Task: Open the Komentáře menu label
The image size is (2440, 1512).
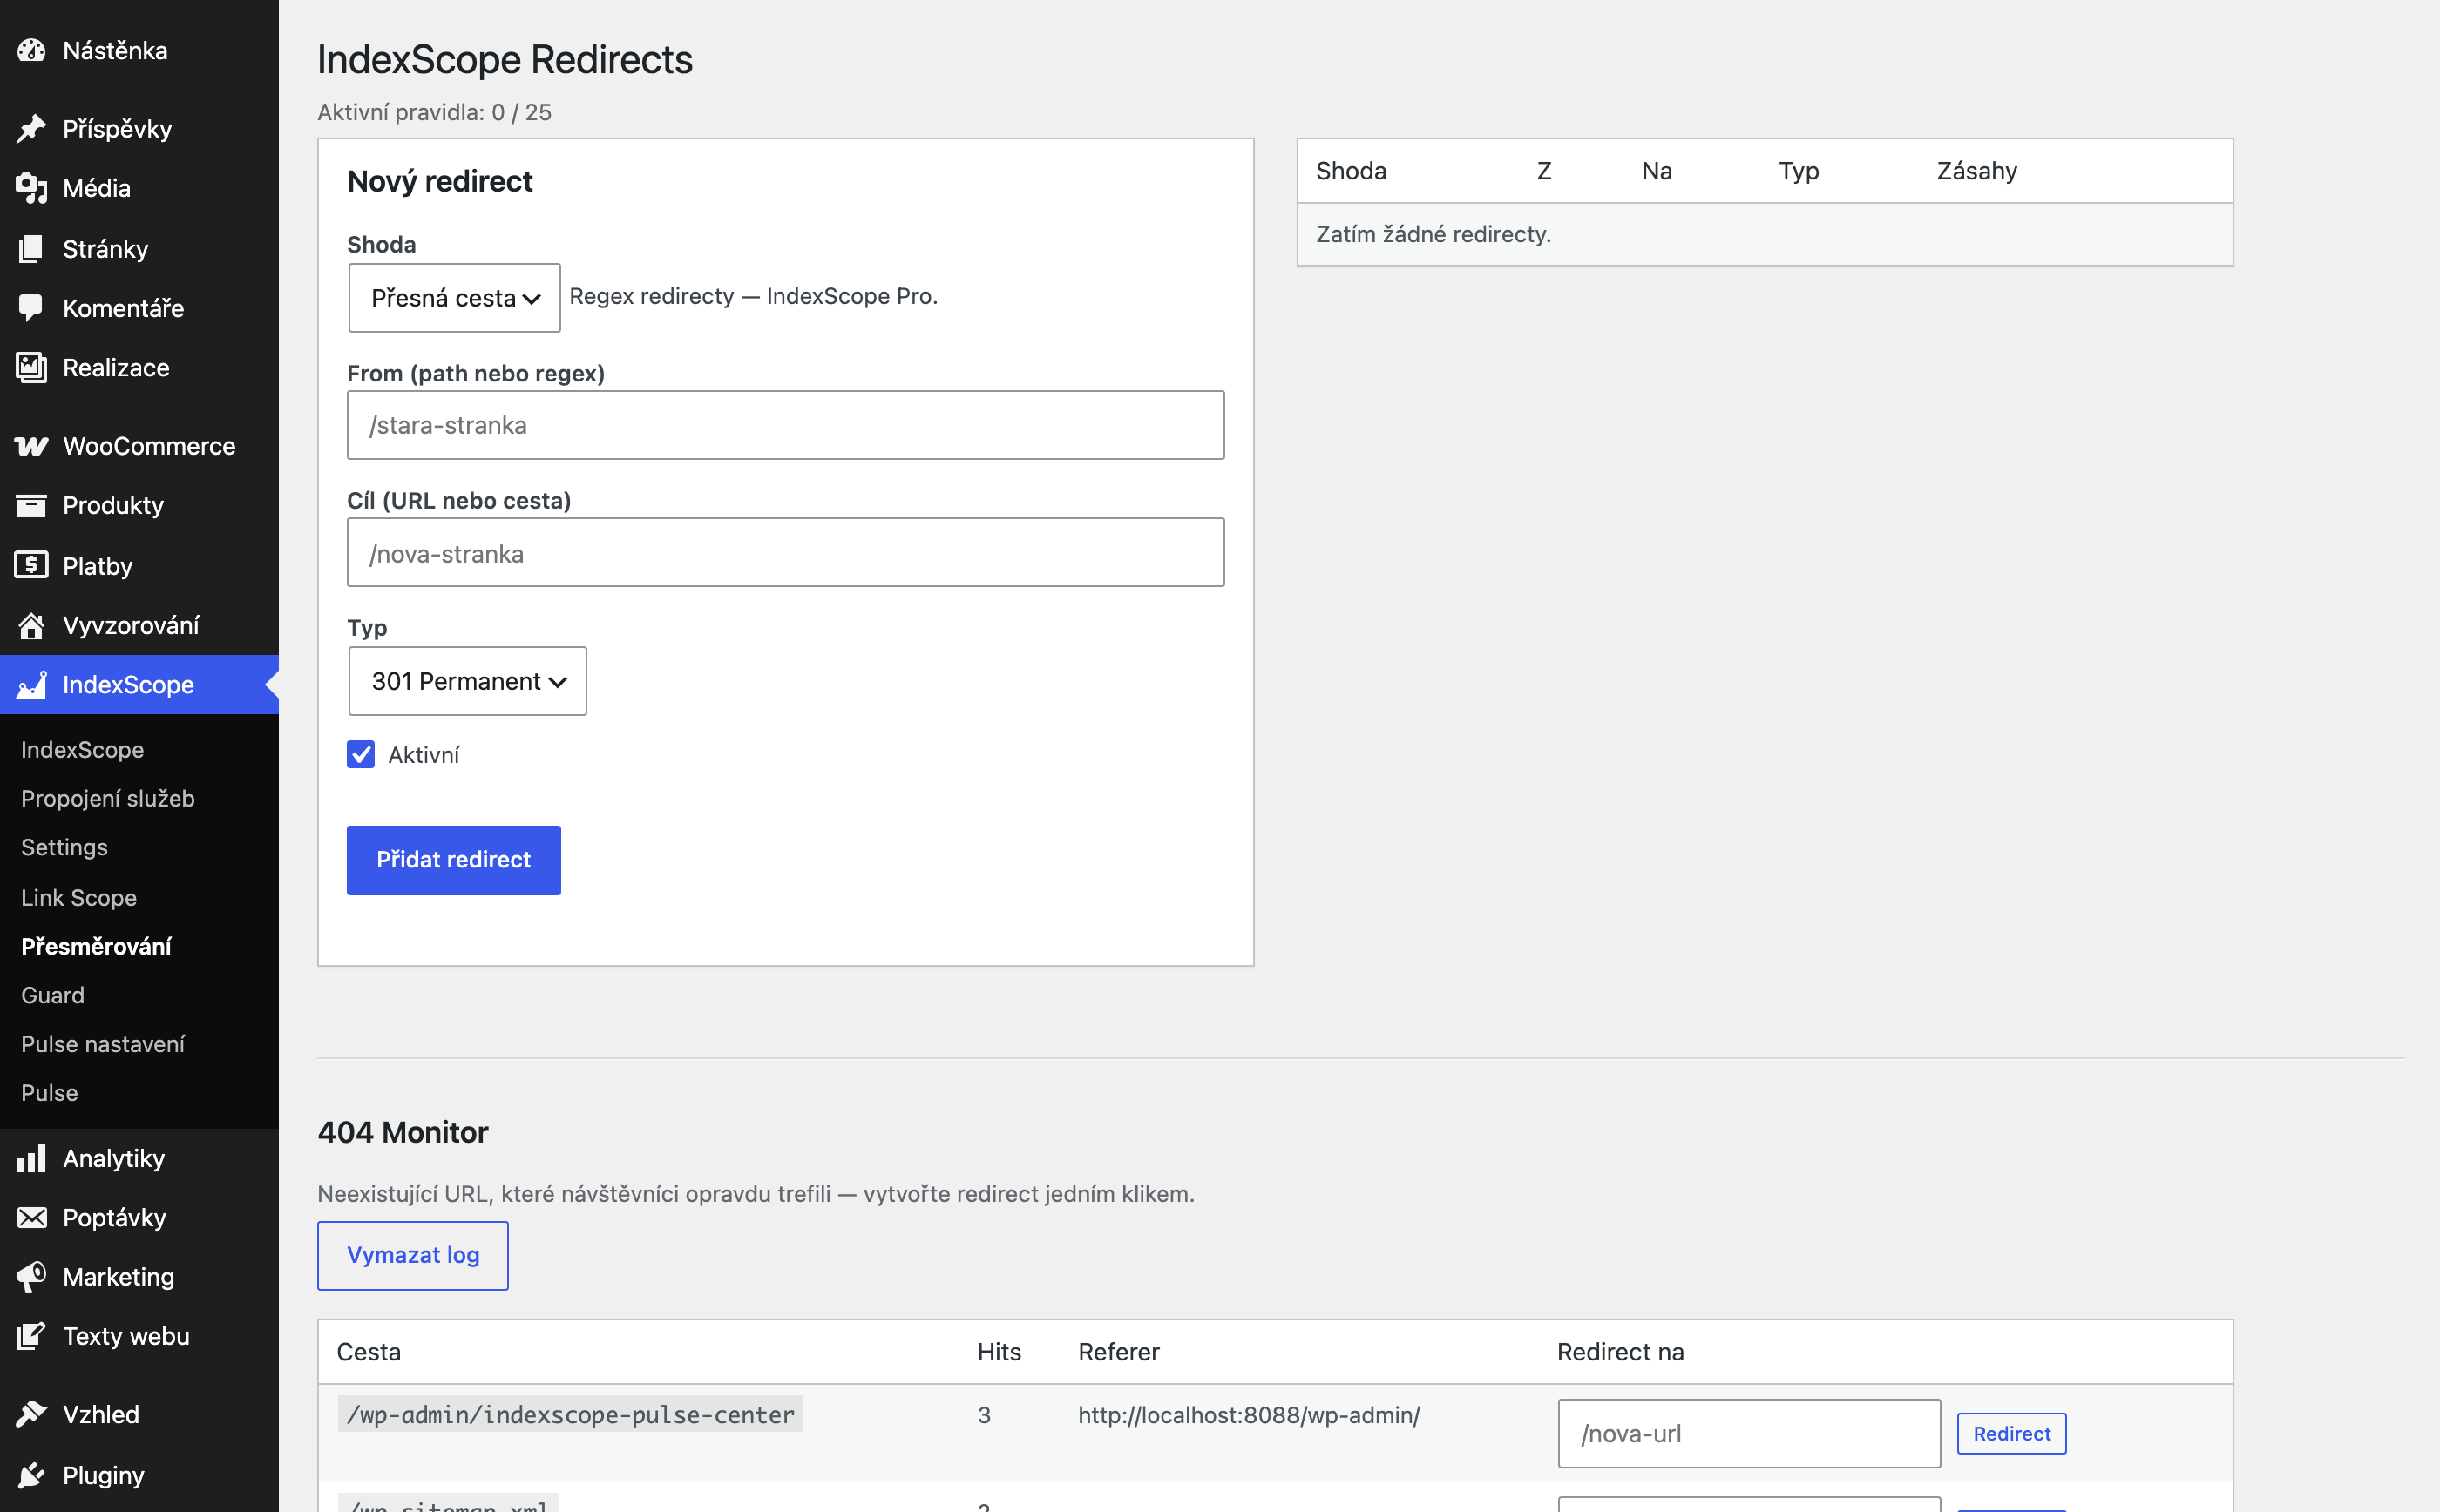Action: (x=123, y=308)
